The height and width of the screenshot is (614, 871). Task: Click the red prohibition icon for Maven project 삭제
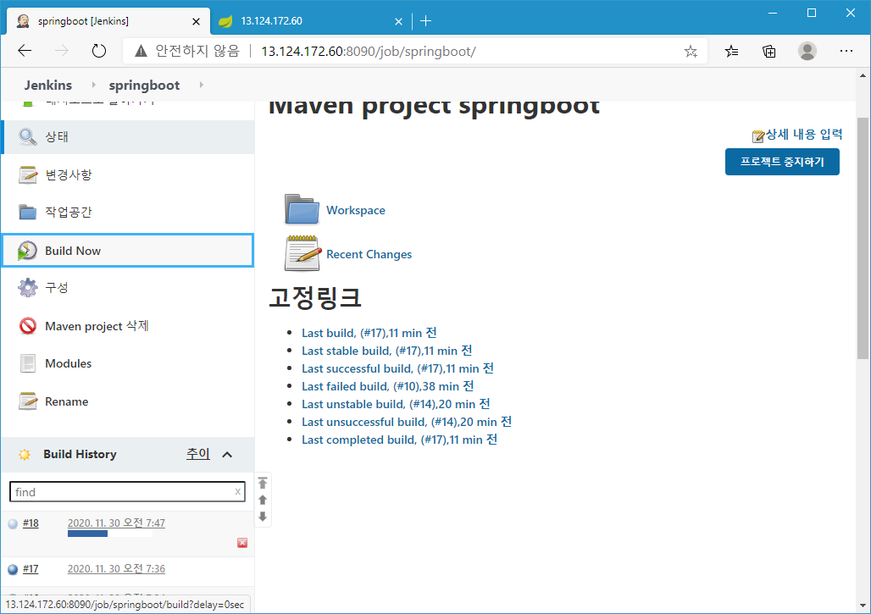27,326
